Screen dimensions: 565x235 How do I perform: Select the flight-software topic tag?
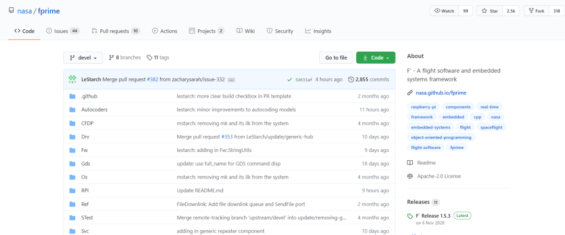click(x=425, y=148)
